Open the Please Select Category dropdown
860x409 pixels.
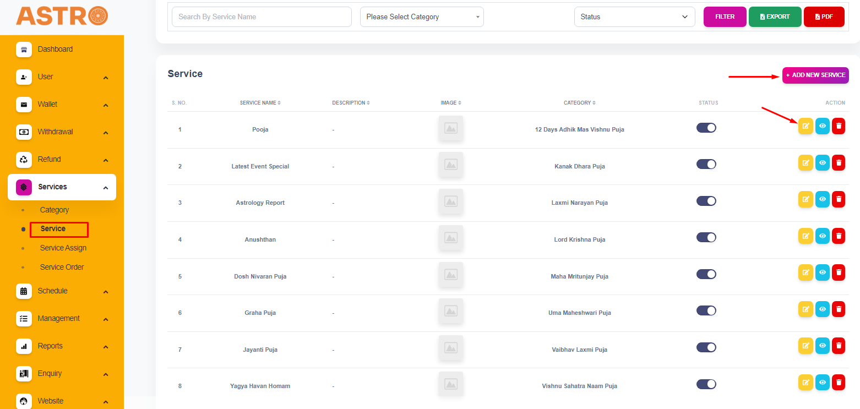point(422,17)
